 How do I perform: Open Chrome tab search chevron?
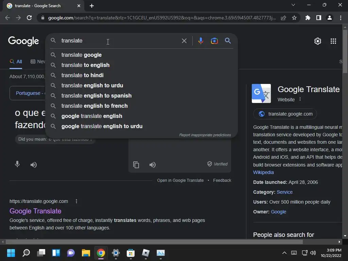[293, 5]
